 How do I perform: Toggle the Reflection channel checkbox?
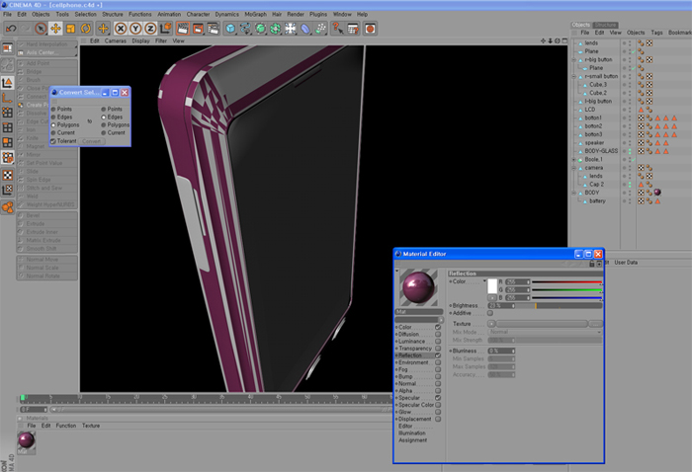[x=438, y=355]
